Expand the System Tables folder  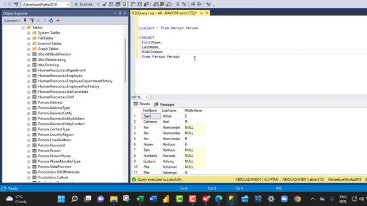[29, 33]
